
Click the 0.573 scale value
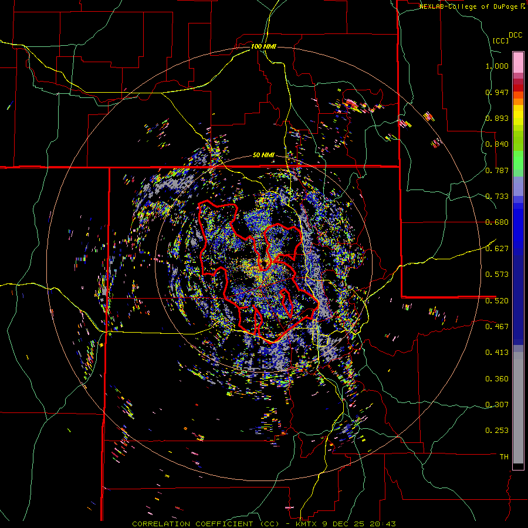click(x=497, y=275)
